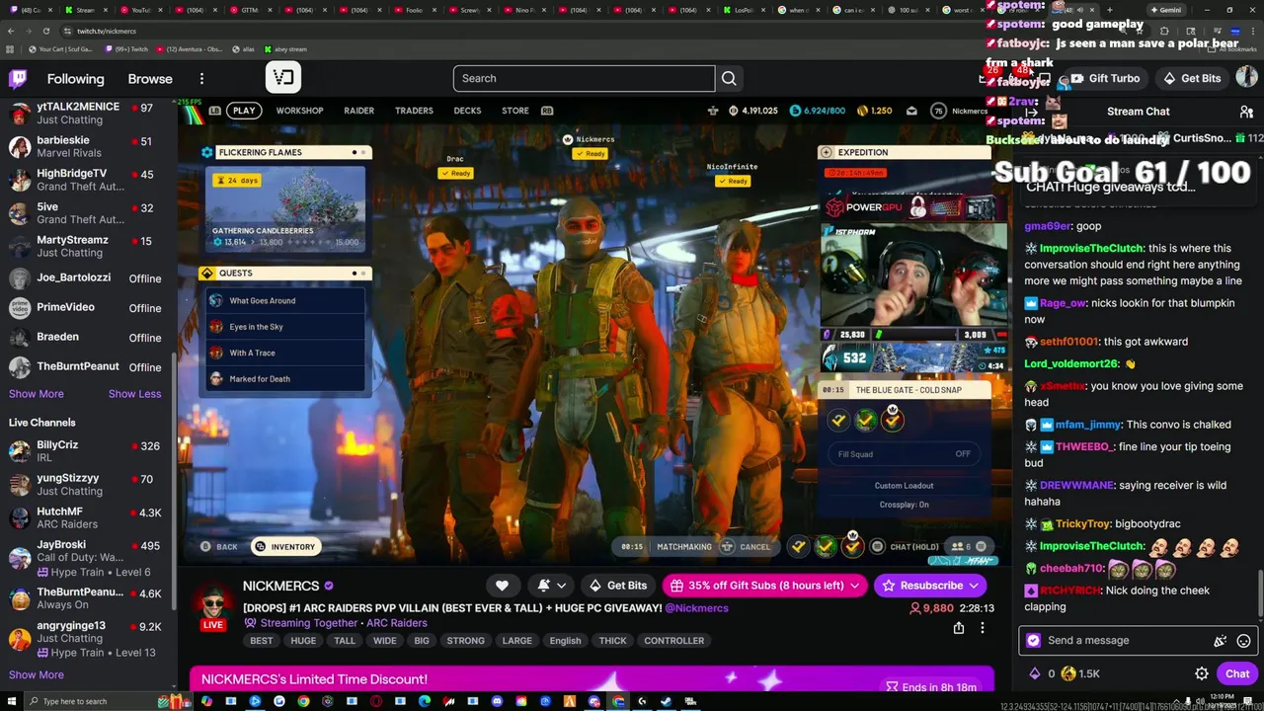Click the NICKMERCS live avatar
Viewport: 1264px width, 711px height.
pos(213,605)
